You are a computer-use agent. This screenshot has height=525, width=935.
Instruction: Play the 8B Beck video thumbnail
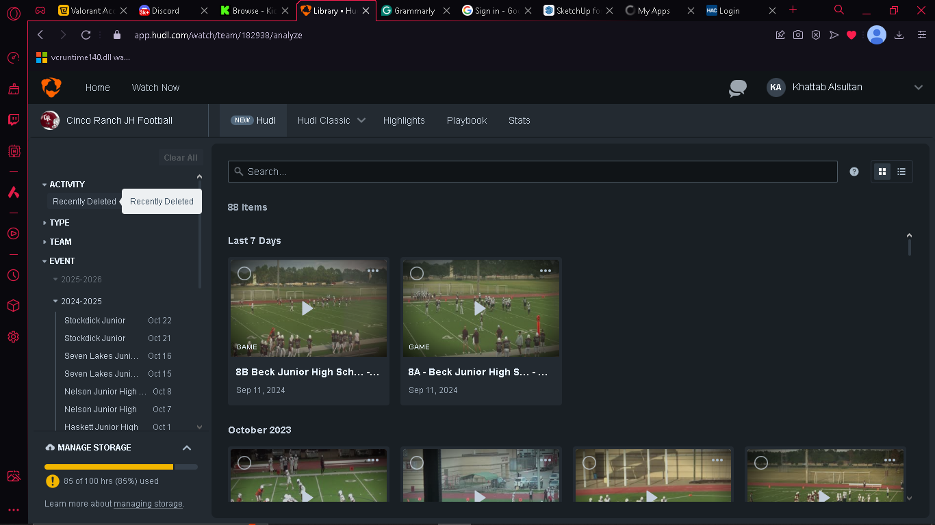pyautogui.click(x=308, y=308)
